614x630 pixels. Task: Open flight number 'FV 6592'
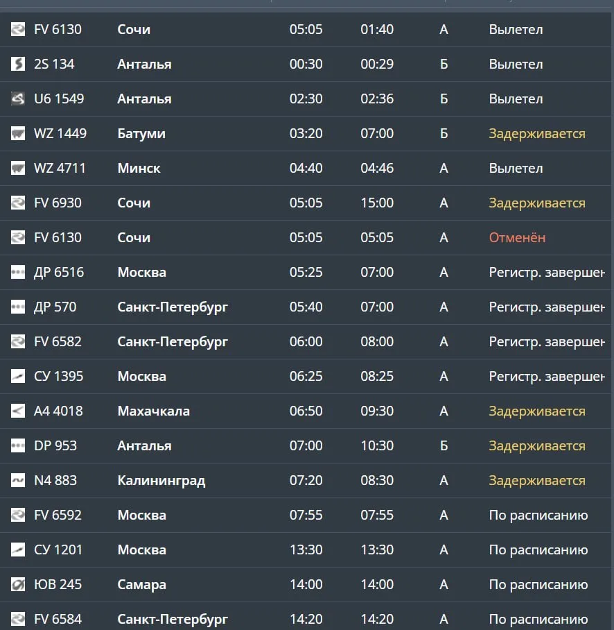58,515
